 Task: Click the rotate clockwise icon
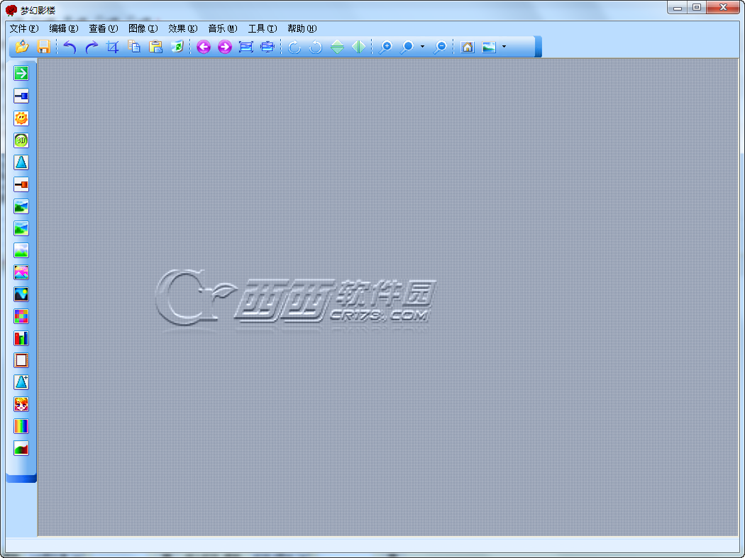[x=294, y=47]
